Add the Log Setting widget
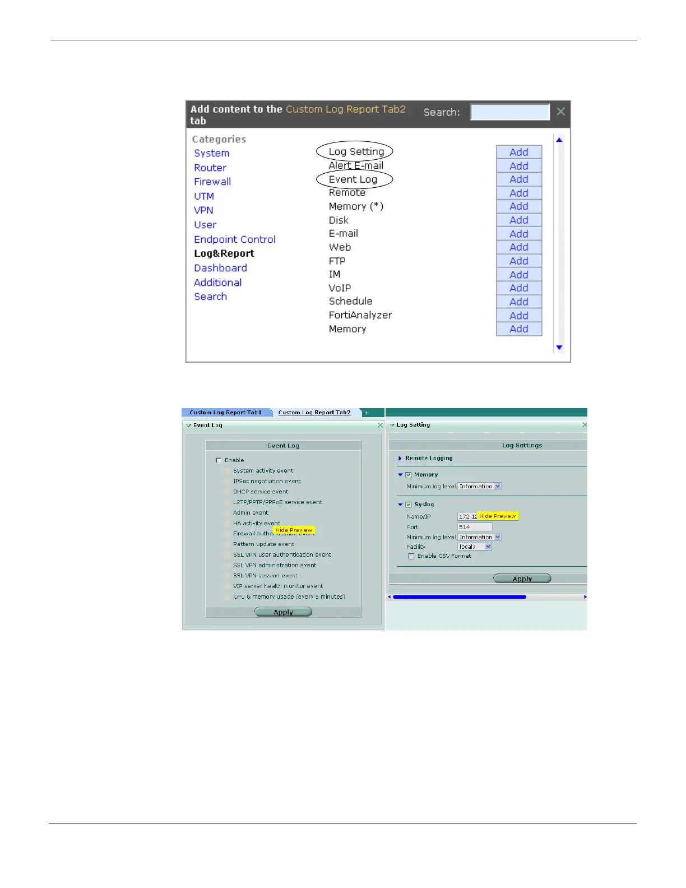The image size is (686, 888). [x=519, y=152]
